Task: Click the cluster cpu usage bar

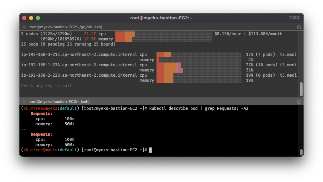Action: [164, 34]
